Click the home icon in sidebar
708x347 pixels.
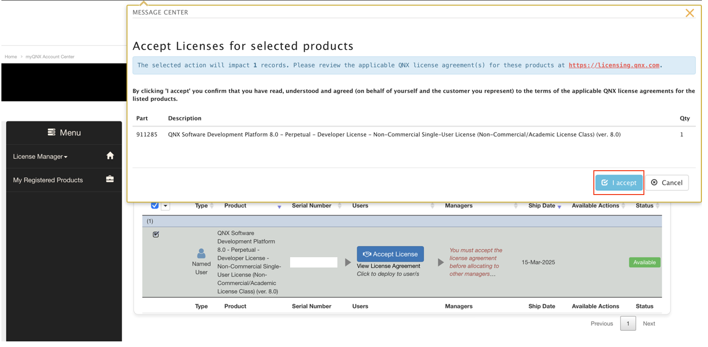110,156
